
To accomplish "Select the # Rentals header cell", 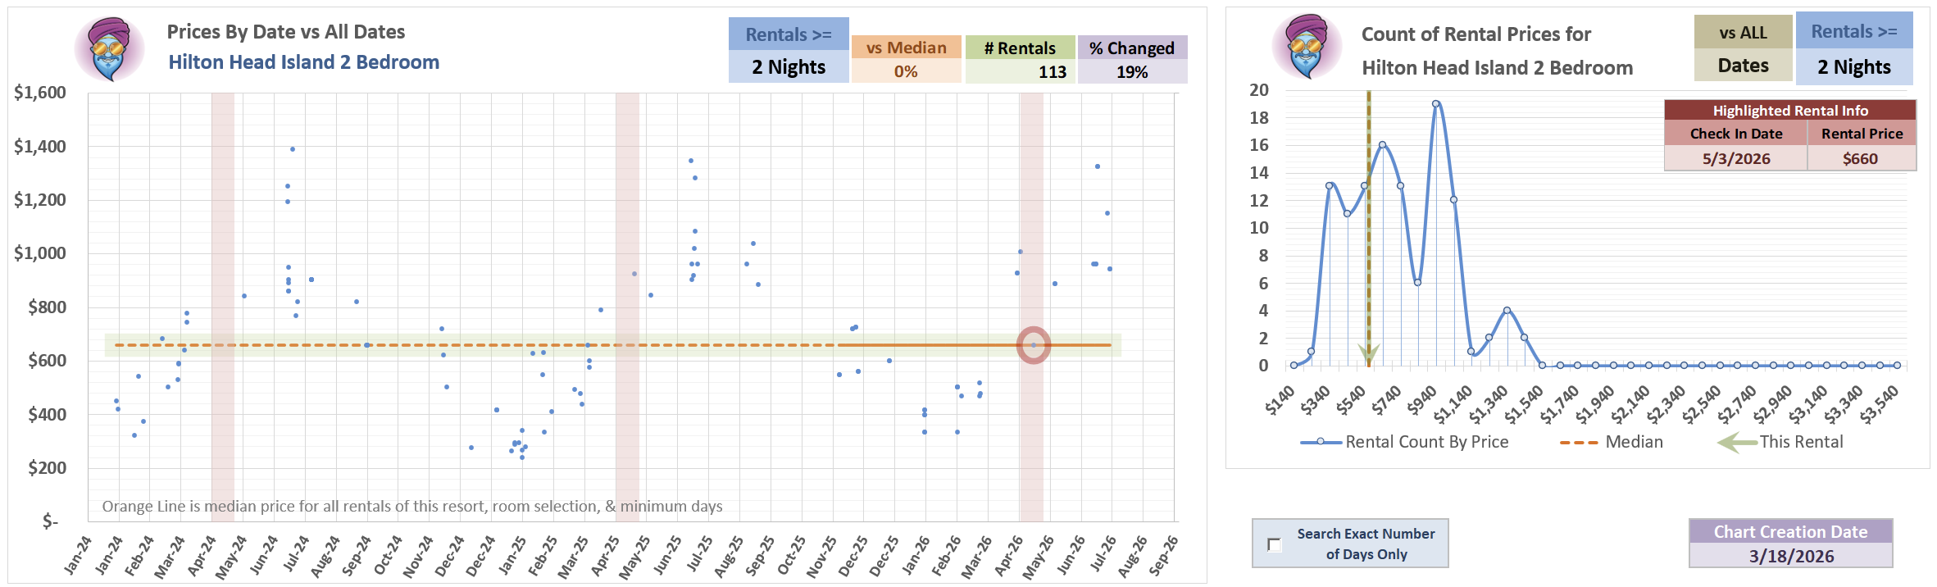I will tap(1020, 48).
